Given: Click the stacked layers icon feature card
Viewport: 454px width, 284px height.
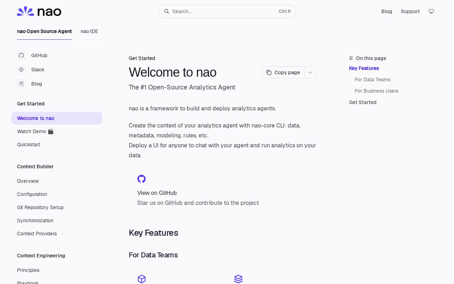Looking at the screenshot, I should click(238, 279).
